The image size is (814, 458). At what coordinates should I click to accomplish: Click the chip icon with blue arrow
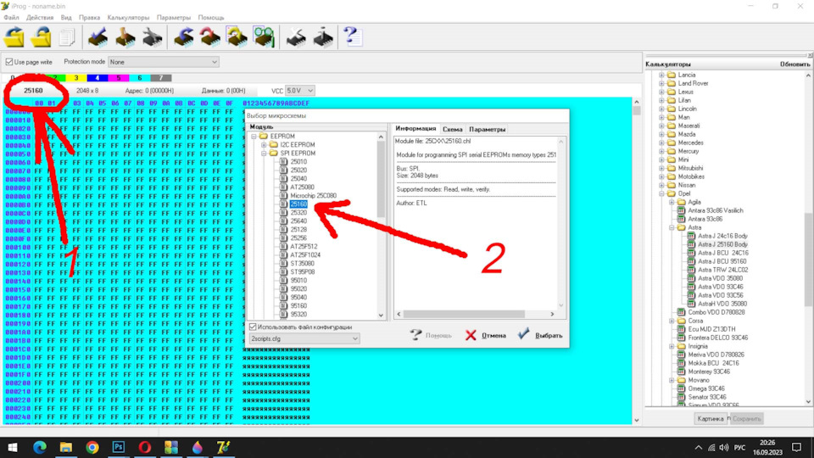point(183,37)
